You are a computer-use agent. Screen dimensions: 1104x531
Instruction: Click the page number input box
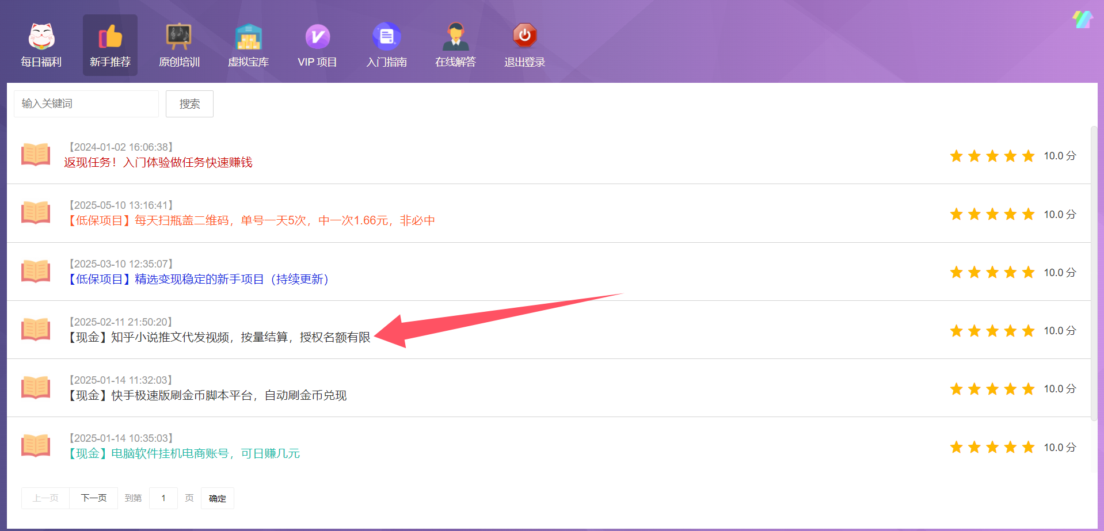pyautogui.click(x=163, y=498)
